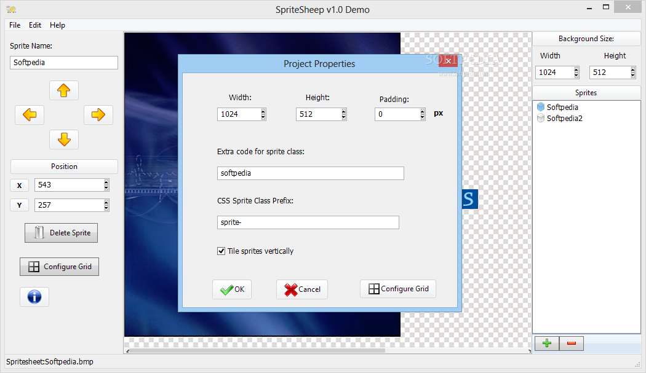Click the Sprite Name input field
646x373 pixels.
tap(64, 63)
